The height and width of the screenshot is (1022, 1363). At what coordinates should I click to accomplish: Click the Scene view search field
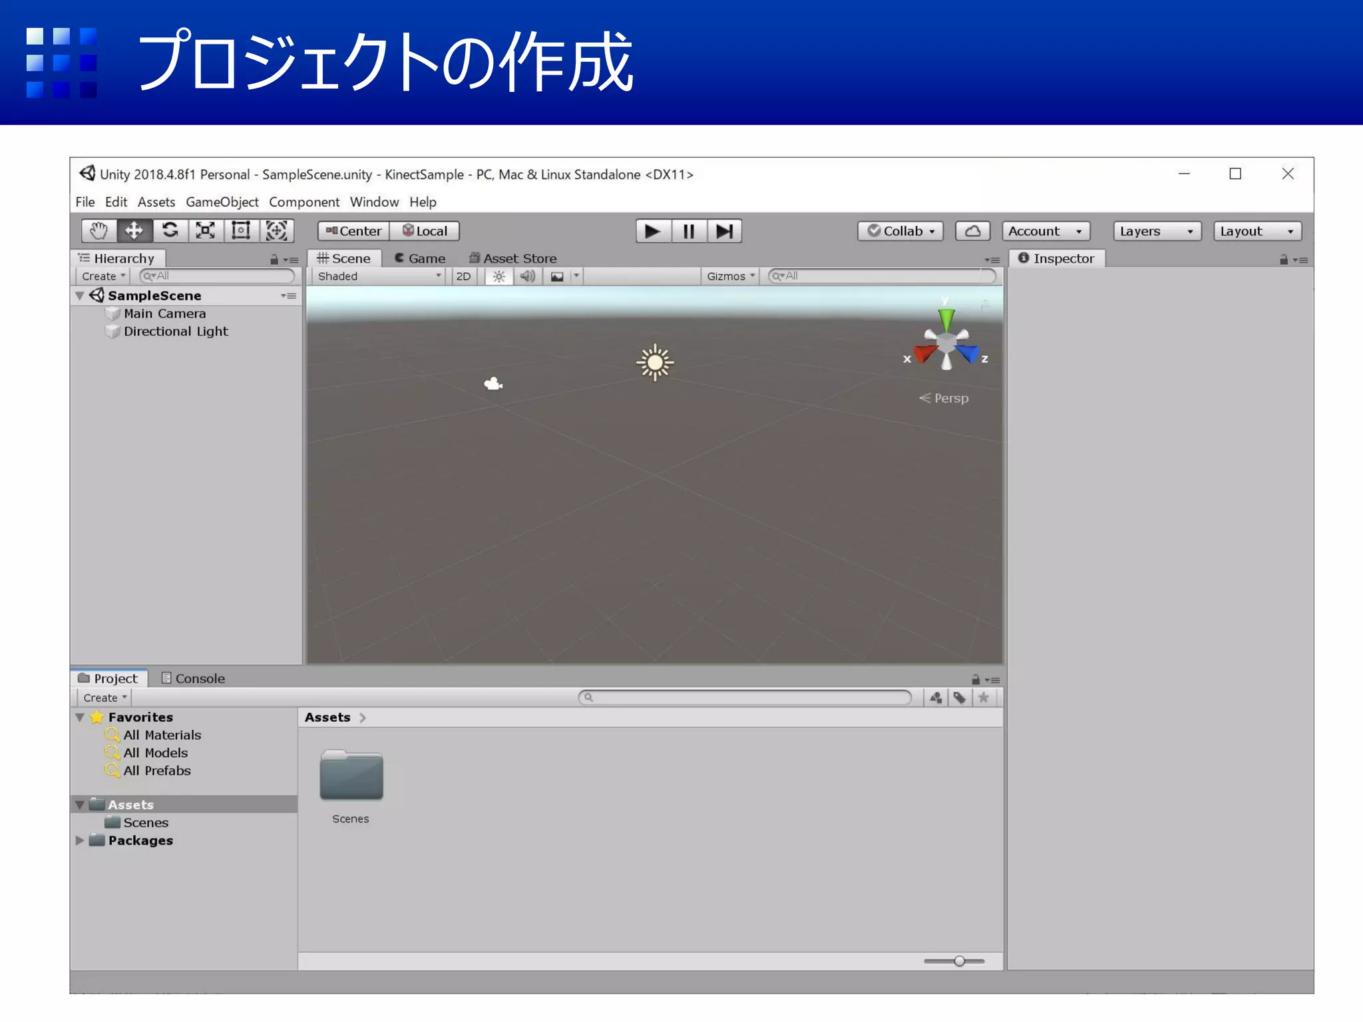tap(882, 276)
